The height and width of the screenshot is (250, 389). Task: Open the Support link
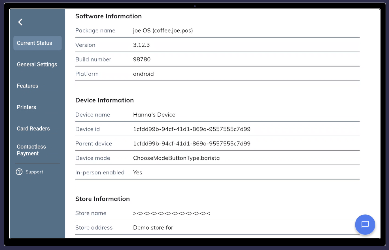pos(34,172)
